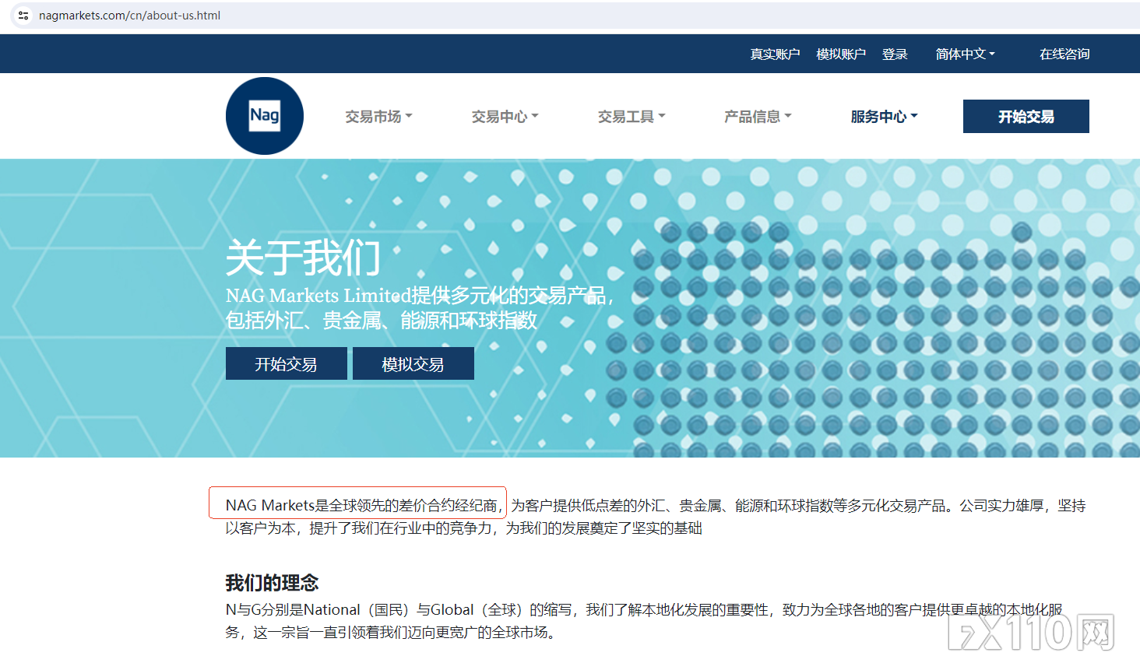Click the text 以客户为本，提升了我们在行业中的竞争力
1140x670 pixels.
pyautogui.click(x=359, y=528)
